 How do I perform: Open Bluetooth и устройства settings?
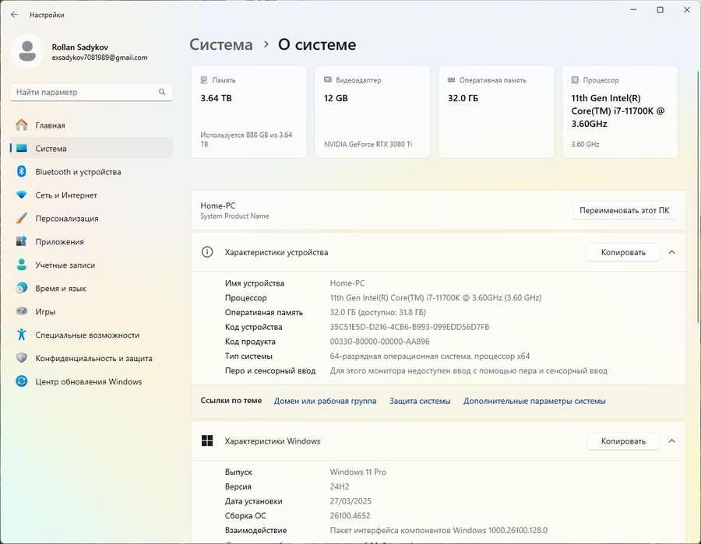click(91, 171)
